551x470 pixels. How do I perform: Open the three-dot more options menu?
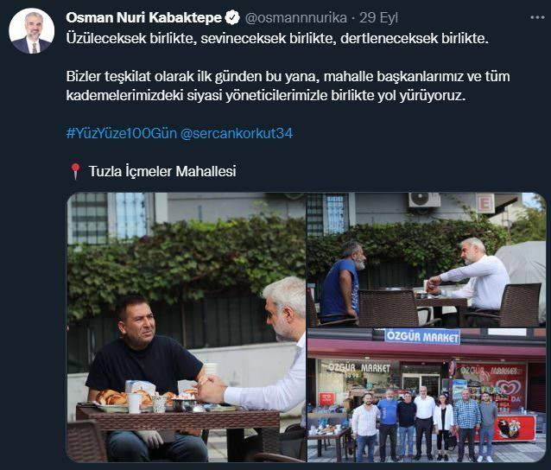click(537, 17)
